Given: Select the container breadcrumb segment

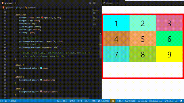Looking at the screenshot, I should (x=32, y=8).
